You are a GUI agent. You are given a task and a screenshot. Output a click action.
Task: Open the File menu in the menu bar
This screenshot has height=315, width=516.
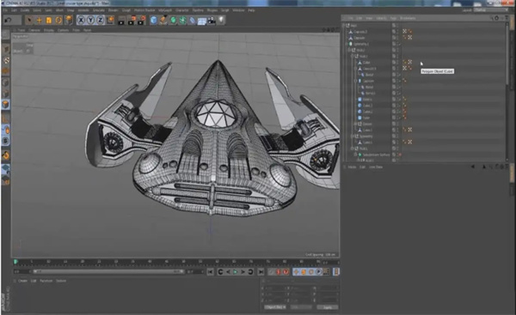point(5,10)
